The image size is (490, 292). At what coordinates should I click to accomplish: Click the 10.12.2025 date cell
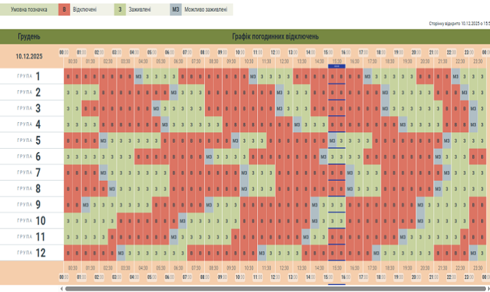coord(29,57)
